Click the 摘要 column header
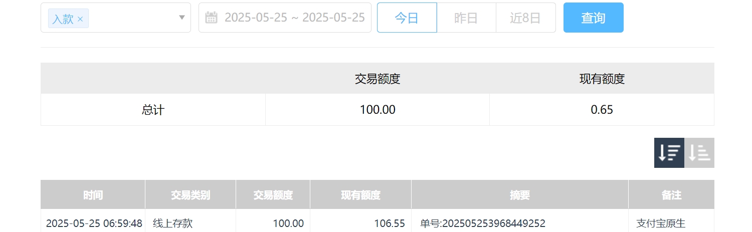The height and width of the screenshot is (232, 752). click(519, 195)
